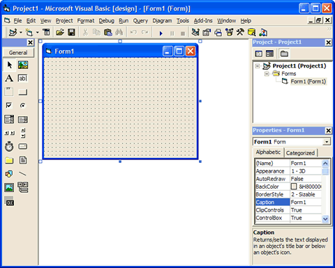Screen dimensions: 335x268
Task: Select the OptionButton control tool
Action: point(23,105)
